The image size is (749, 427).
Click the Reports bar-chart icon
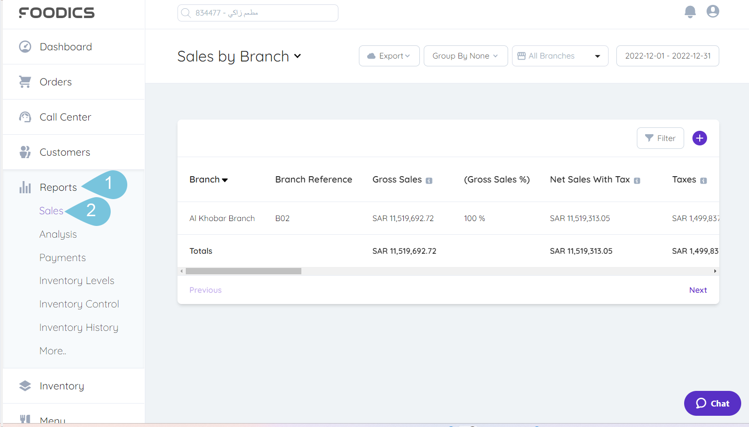25,187
